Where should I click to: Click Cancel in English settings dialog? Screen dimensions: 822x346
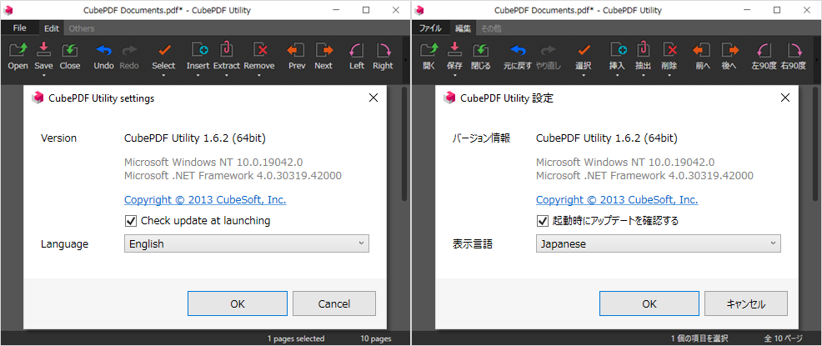click(x=334, y=303)
